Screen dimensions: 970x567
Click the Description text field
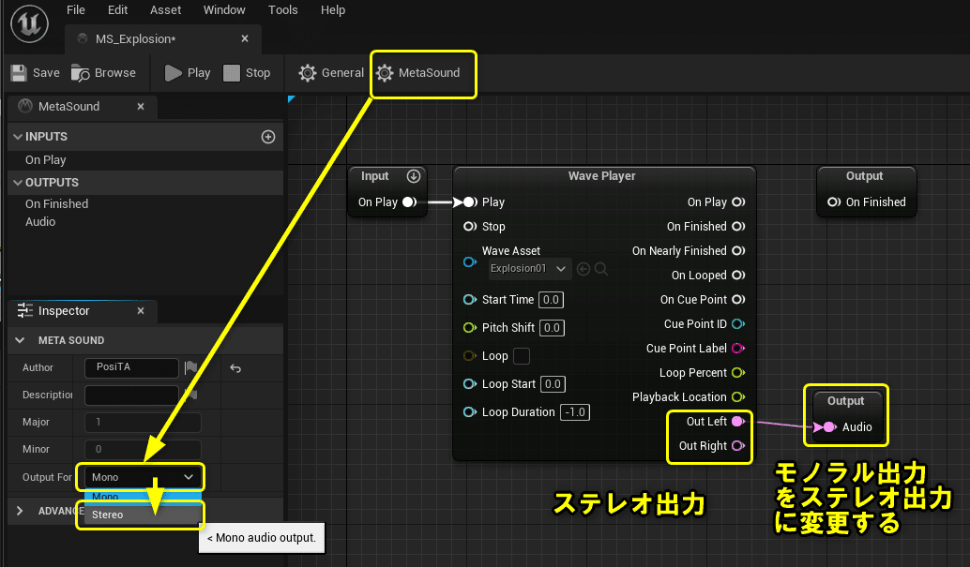pyautogui.click(x=131, y=395)
